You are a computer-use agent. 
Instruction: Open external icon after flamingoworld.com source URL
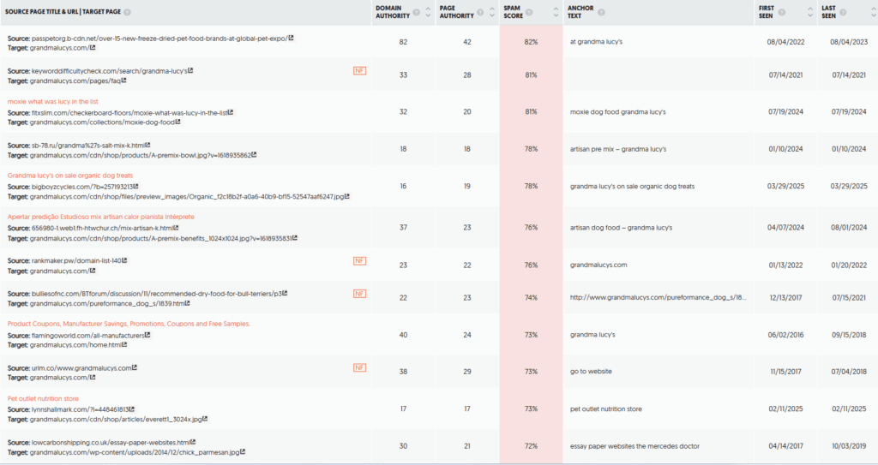[147, 335]
